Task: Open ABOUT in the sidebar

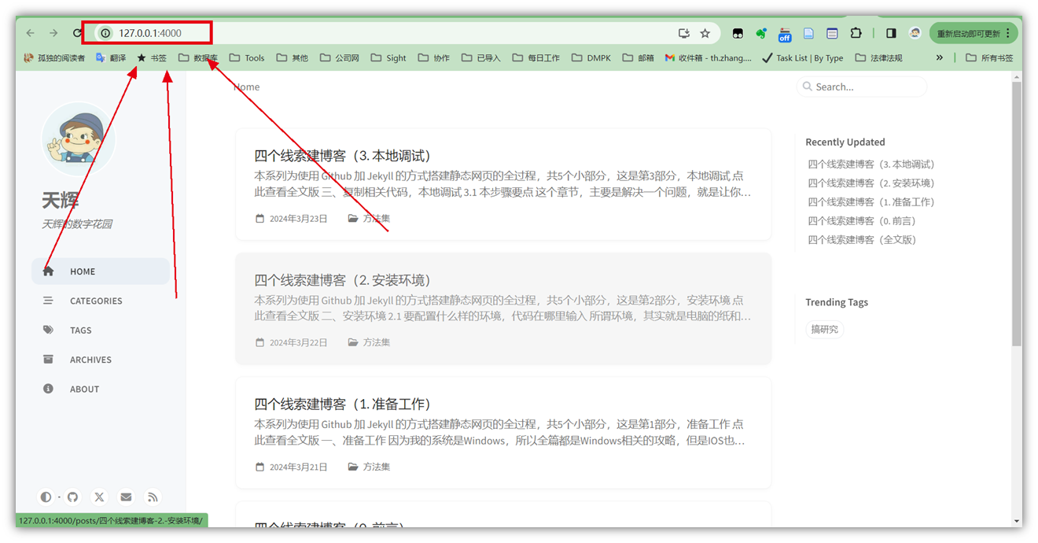Action: [x=101, y=389]
